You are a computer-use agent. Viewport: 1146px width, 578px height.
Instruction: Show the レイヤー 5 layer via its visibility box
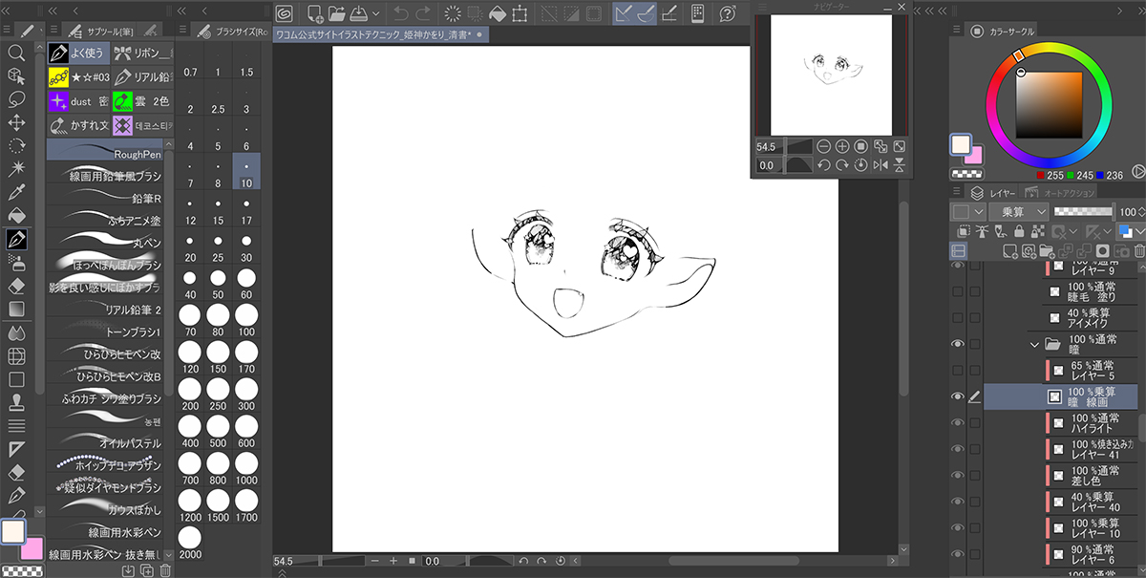point(958,371)
